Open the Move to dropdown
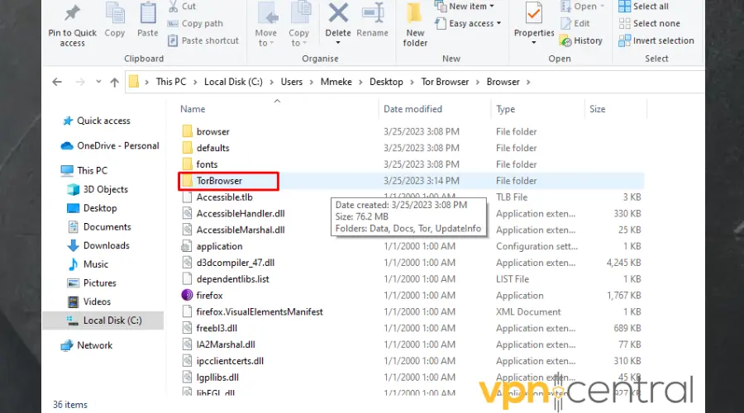Image resolution: width=744 pixels, height=413 pixels. click(x=266, y=23)
